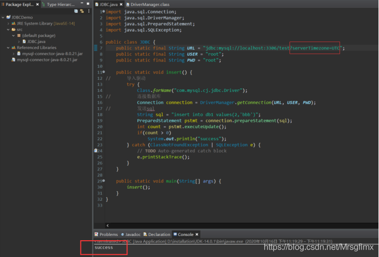The width and height of the screenshot is (379, 257).
Task: Click the Problems view icon
Action: (96, 234)
